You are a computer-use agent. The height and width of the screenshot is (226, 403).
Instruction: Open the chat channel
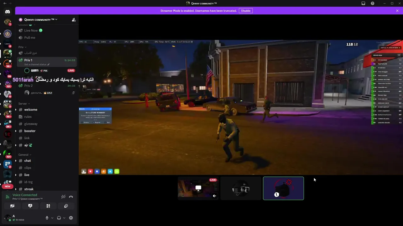point(47,161)
